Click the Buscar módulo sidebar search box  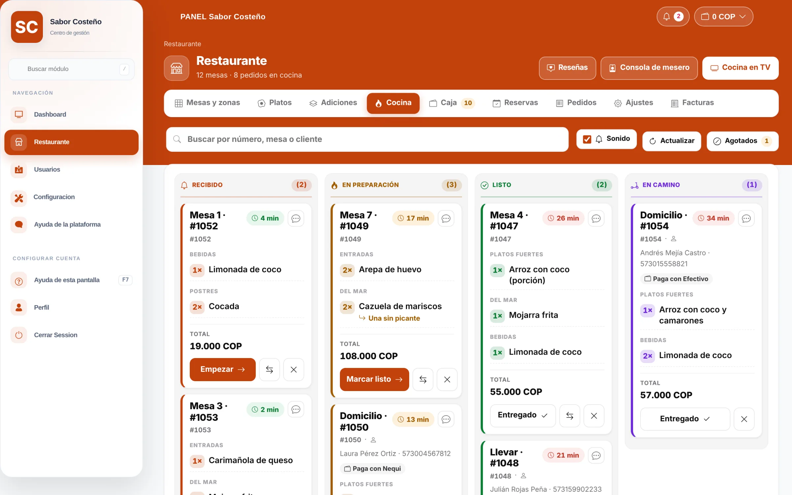(x=71, y=69)
